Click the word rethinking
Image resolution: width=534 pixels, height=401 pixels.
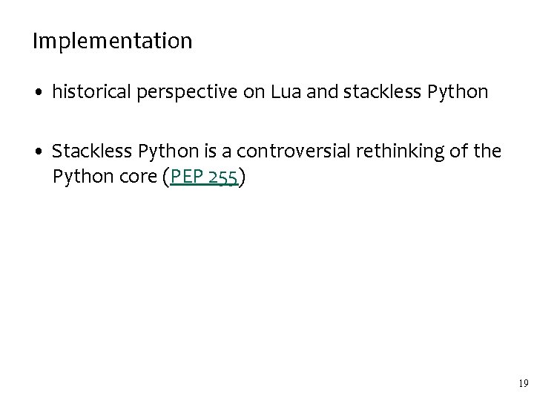click(x=400, y=151)
